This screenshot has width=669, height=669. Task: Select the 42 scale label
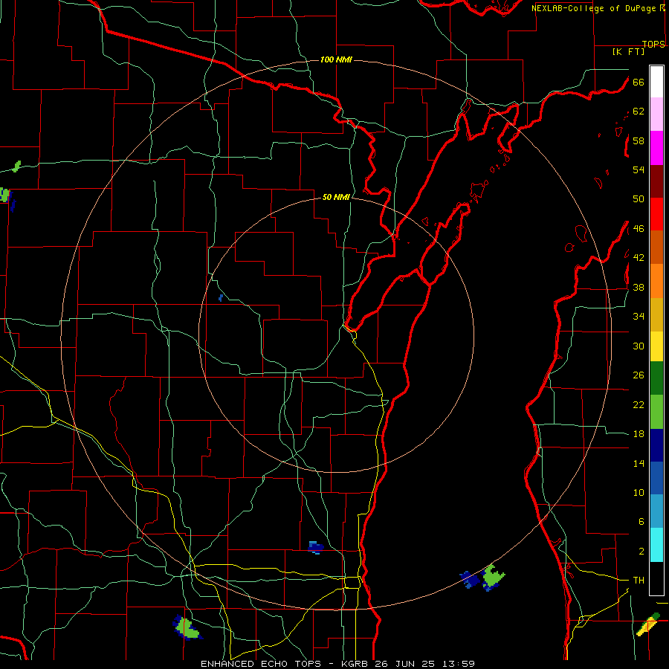(639, 258)
